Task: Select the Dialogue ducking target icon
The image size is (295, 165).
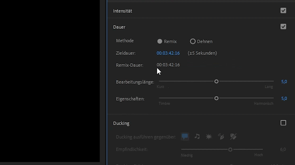Action: (x=185, y=137)
